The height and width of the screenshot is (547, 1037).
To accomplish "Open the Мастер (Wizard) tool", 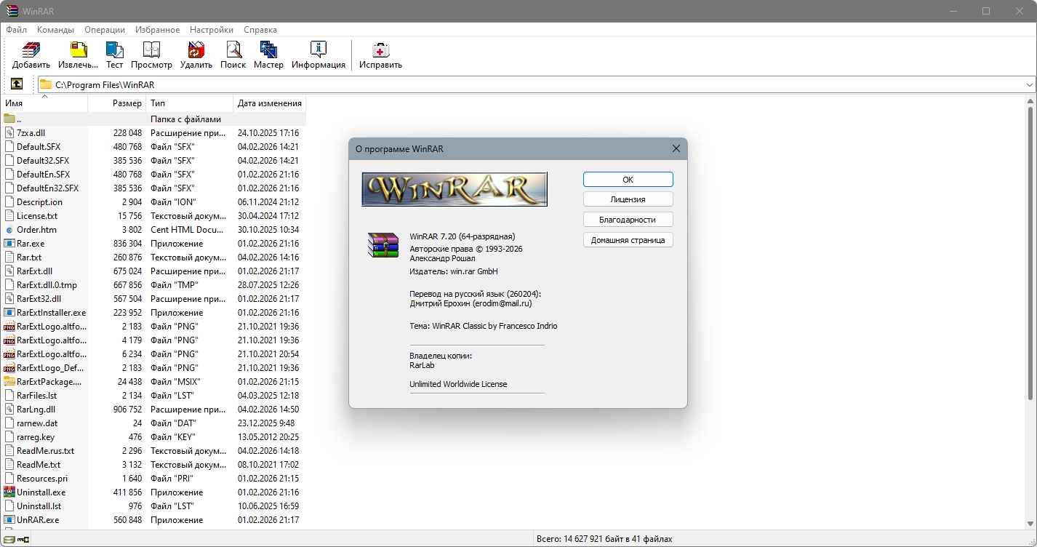I will pyautogui.click(x=268, y=55).
